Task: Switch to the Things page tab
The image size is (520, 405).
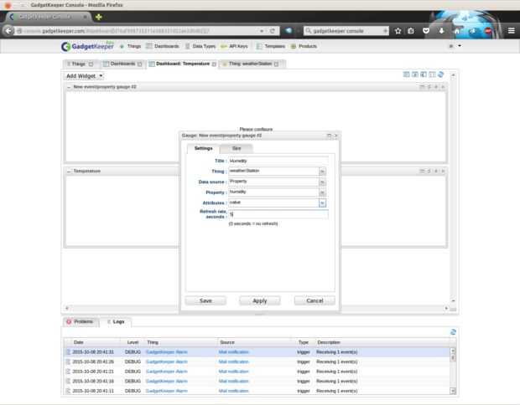Action: coord(79,64)
